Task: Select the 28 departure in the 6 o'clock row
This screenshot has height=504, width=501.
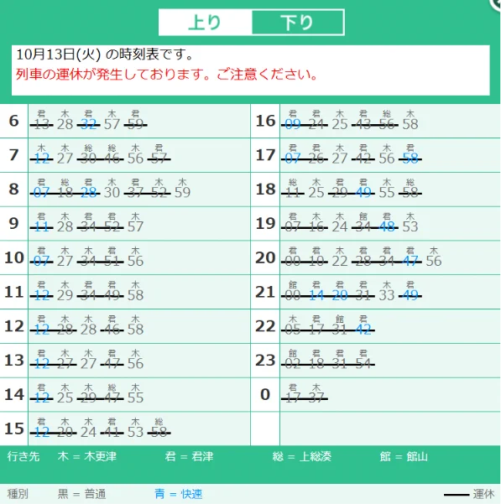Action: tap(65, 124)
